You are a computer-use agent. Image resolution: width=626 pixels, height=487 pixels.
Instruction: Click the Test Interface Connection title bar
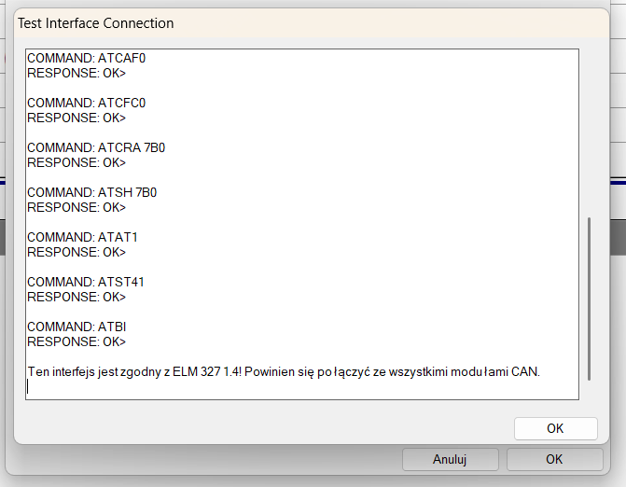point(280,22)
